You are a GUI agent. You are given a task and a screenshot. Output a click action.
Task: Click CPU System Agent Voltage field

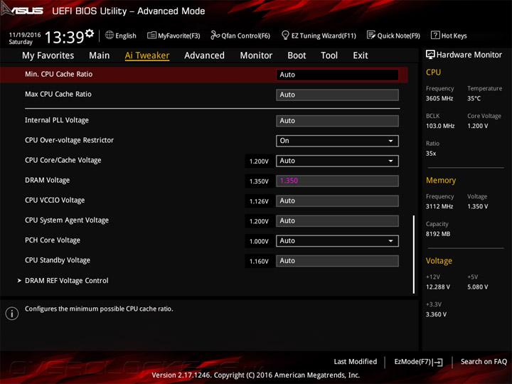[337, 220]
